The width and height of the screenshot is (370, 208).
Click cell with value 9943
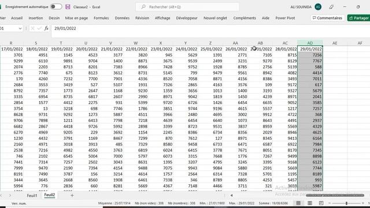point(186,168)
